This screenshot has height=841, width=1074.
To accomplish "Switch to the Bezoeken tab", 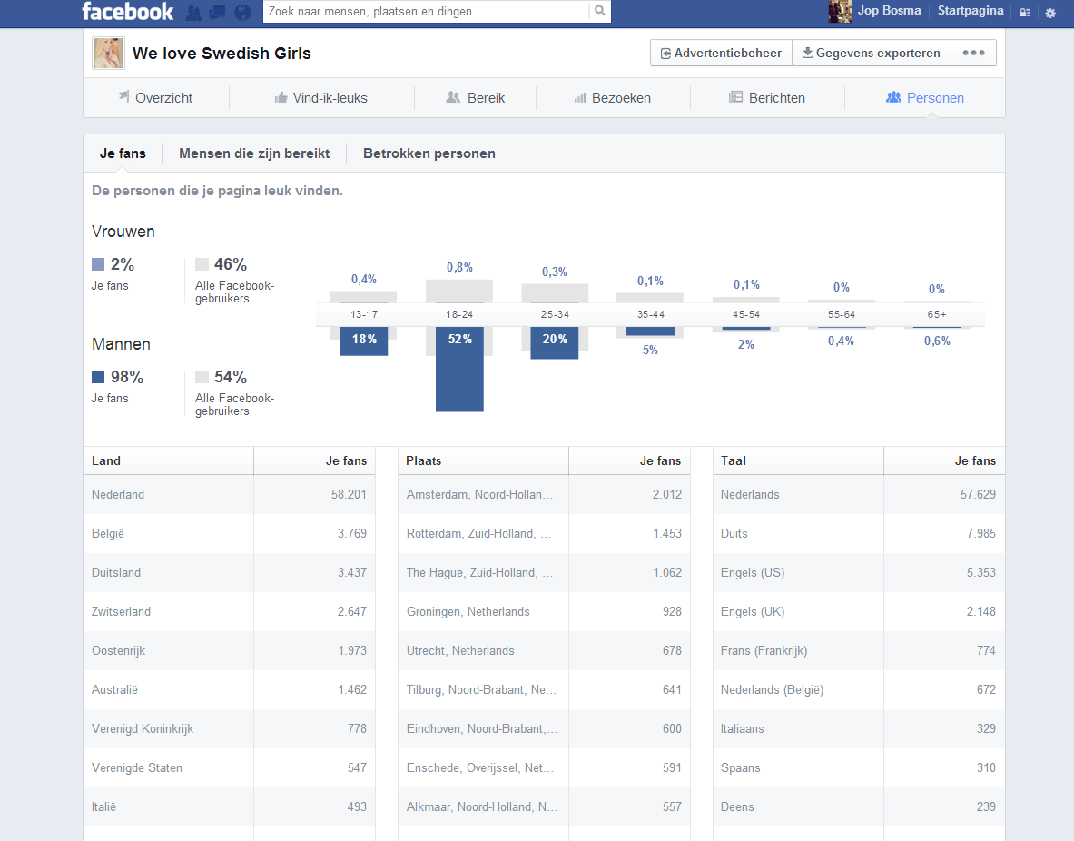I will coord(612,98).
